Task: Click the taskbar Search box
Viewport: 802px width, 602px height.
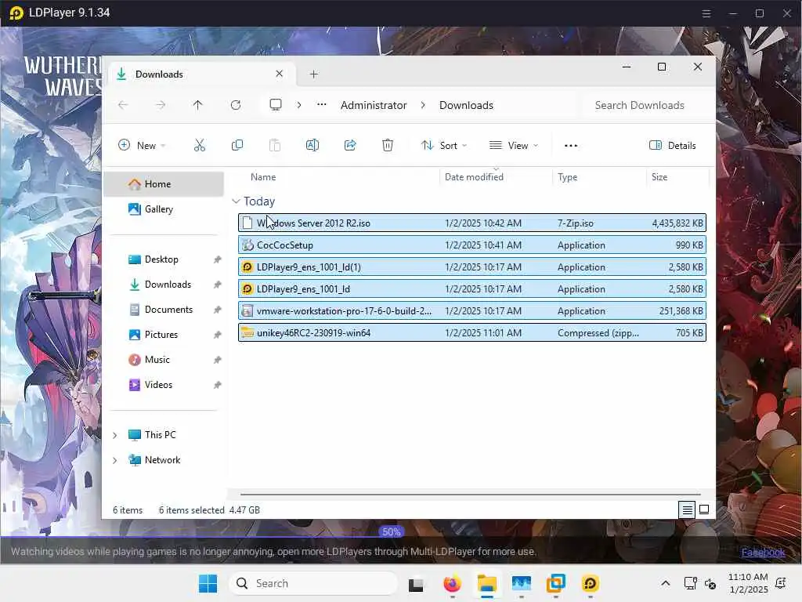Action: pyautogui.click(x=313, y=583)
